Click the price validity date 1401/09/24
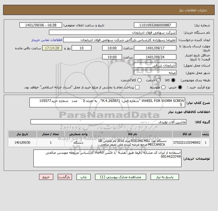The height and width of the screenshot is (211, 218). (155, 57)
